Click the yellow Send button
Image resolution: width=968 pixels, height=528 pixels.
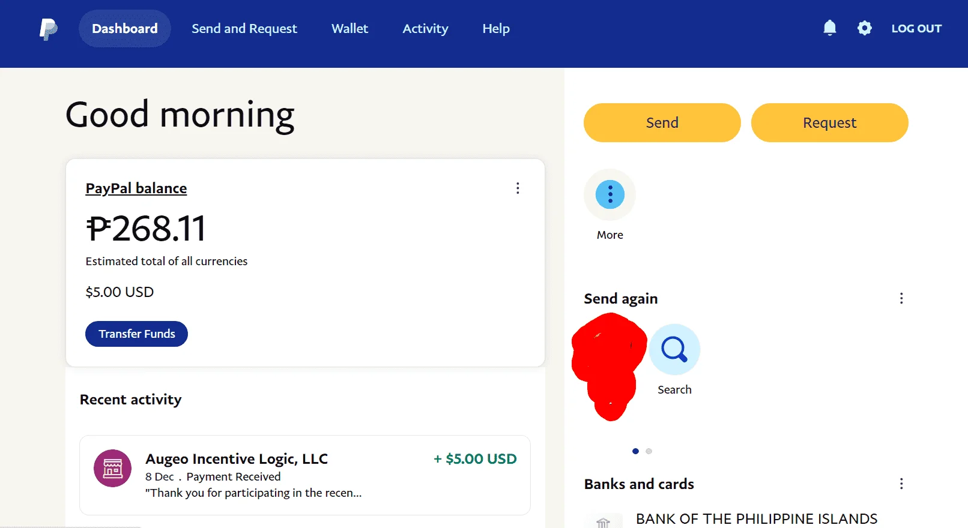pyautogui.click(x=662, y=122)
